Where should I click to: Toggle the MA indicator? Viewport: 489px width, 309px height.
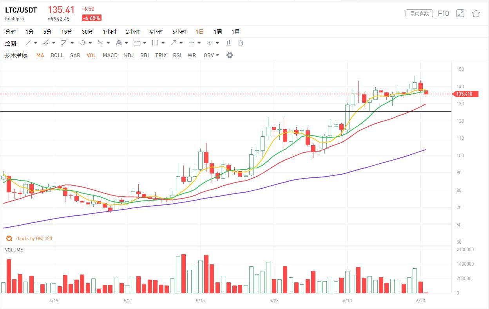(x=40, y=55)
